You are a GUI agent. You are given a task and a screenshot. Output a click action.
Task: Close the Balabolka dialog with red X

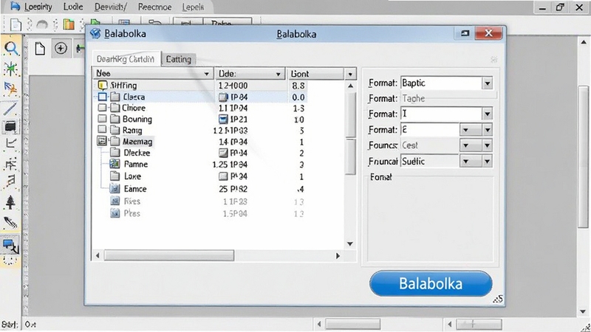[x=488, y=33]
